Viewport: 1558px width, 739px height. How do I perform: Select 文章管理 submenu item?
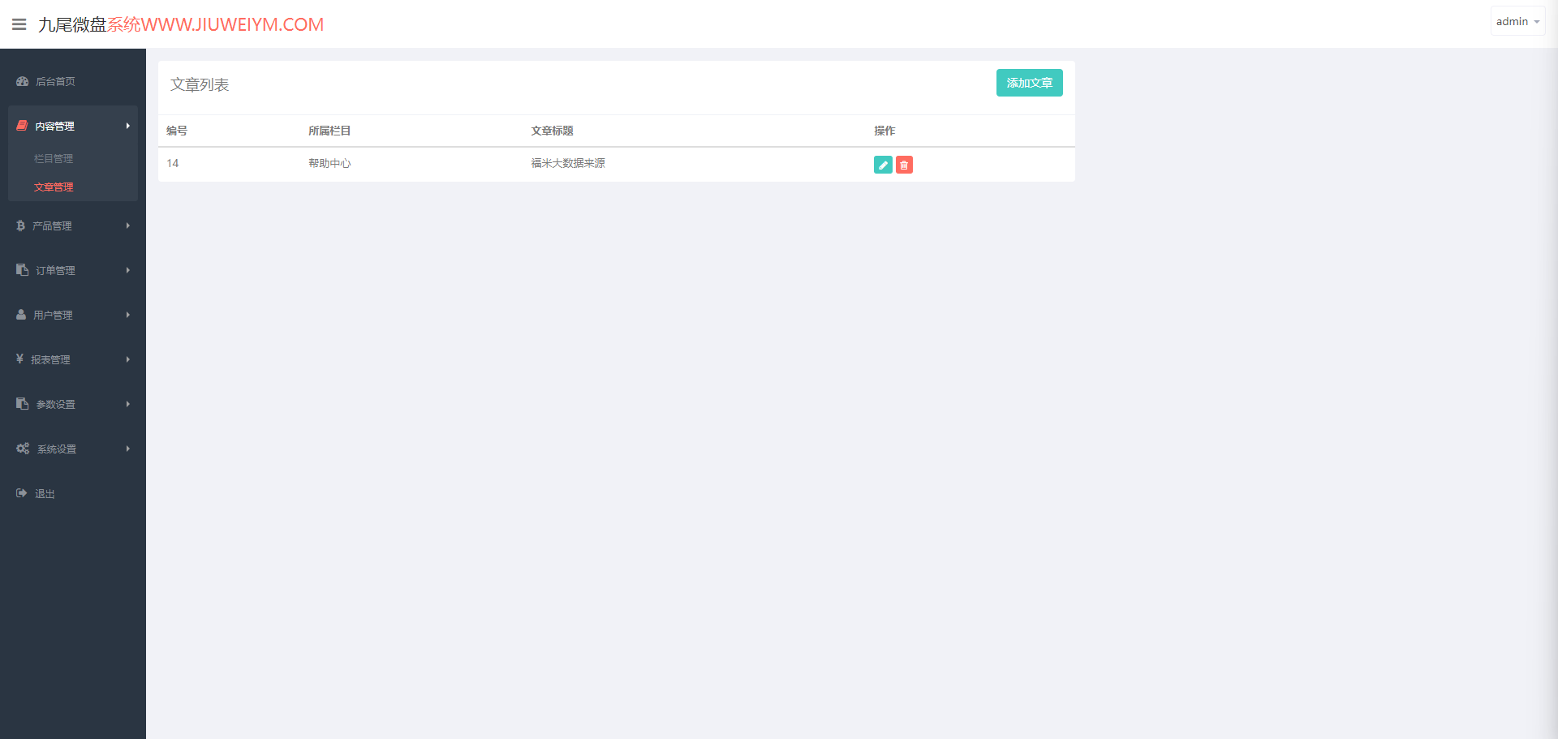click(x=54, y=187)
